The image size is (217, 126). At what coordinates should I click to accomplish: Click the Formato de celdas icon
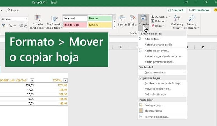[x=141, y=117]
